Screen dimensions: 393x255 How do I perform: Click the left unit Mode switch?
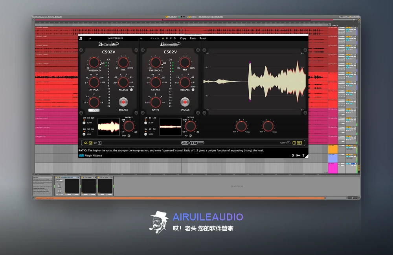84,134
